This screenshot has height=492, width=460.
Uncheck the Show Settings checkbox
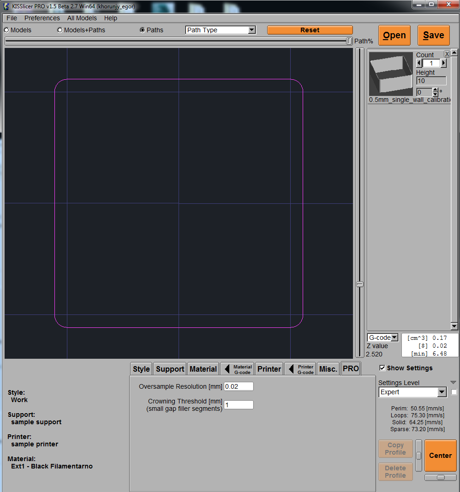(382, 368)
